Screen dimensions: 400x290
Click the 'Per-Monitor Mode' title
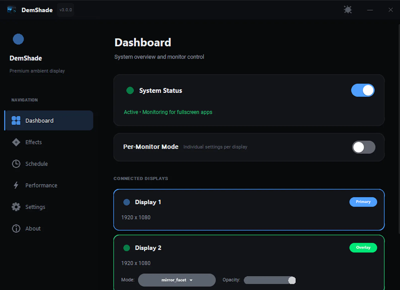(x=151, y=147)
